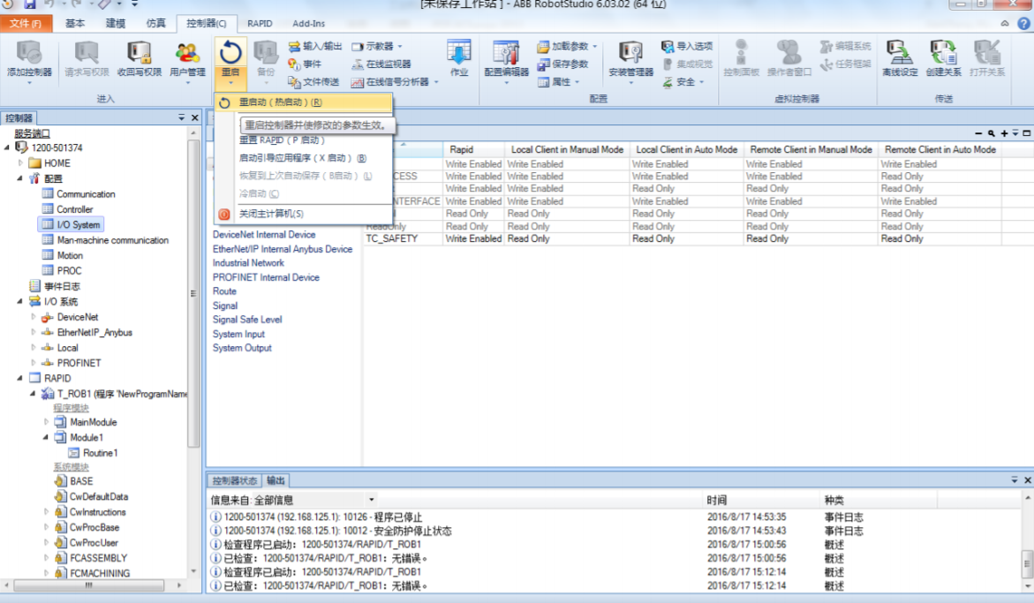1034x603 pixels.
Task: Select Routine1 in the tree
Action: 101,453
